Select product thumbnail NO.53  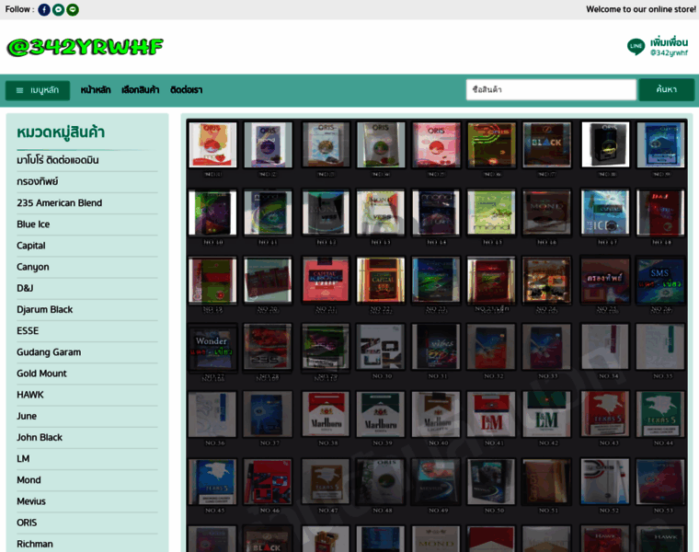pos(660,481)
